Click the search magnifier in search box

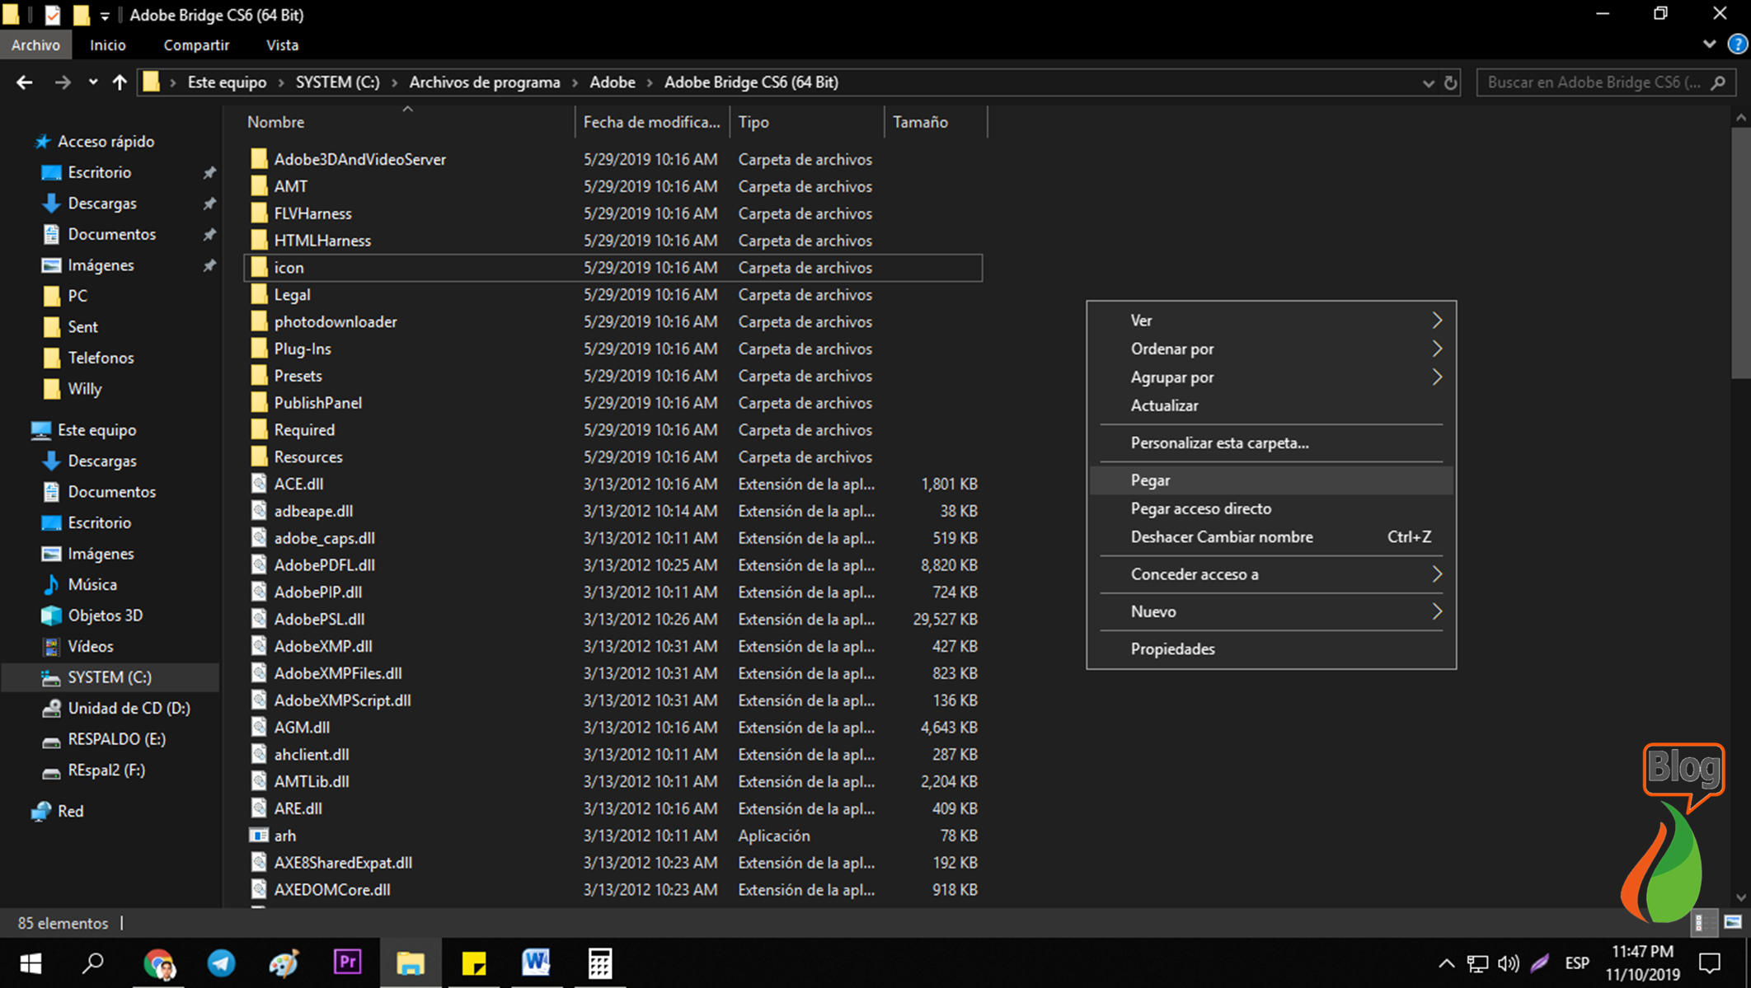pyautogui.click(x=1718, y=82)
